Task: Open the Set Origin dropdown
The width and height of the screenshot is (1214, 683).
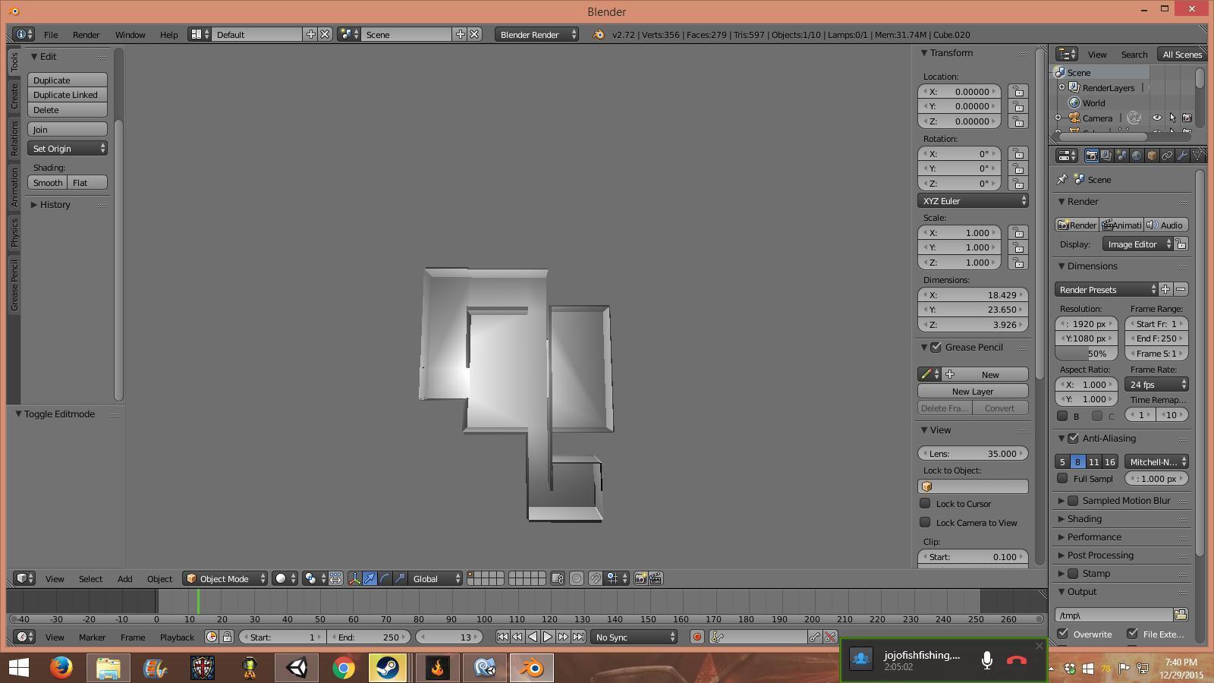Action: tap(68, 148)
